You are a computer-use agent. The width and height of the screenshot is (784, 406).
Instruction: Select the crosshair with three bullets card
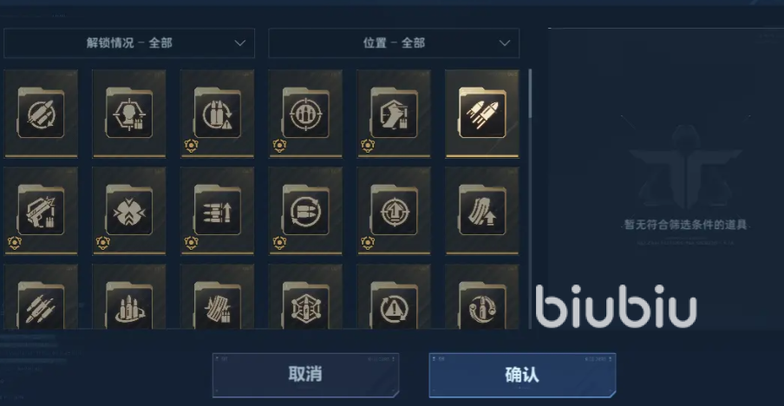[x=305, y=114]
